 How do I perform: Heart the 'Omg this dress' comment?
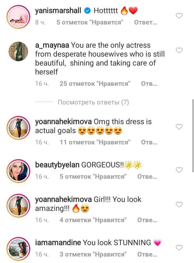179,126
